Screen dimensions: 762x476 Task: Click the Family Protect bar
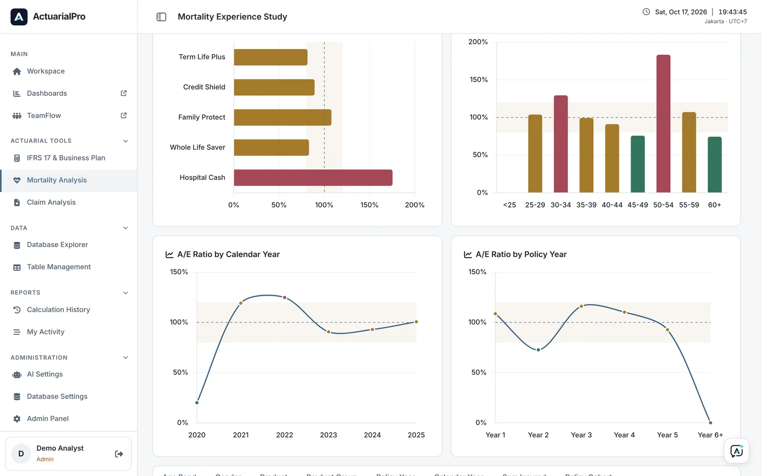pos(282,118)
